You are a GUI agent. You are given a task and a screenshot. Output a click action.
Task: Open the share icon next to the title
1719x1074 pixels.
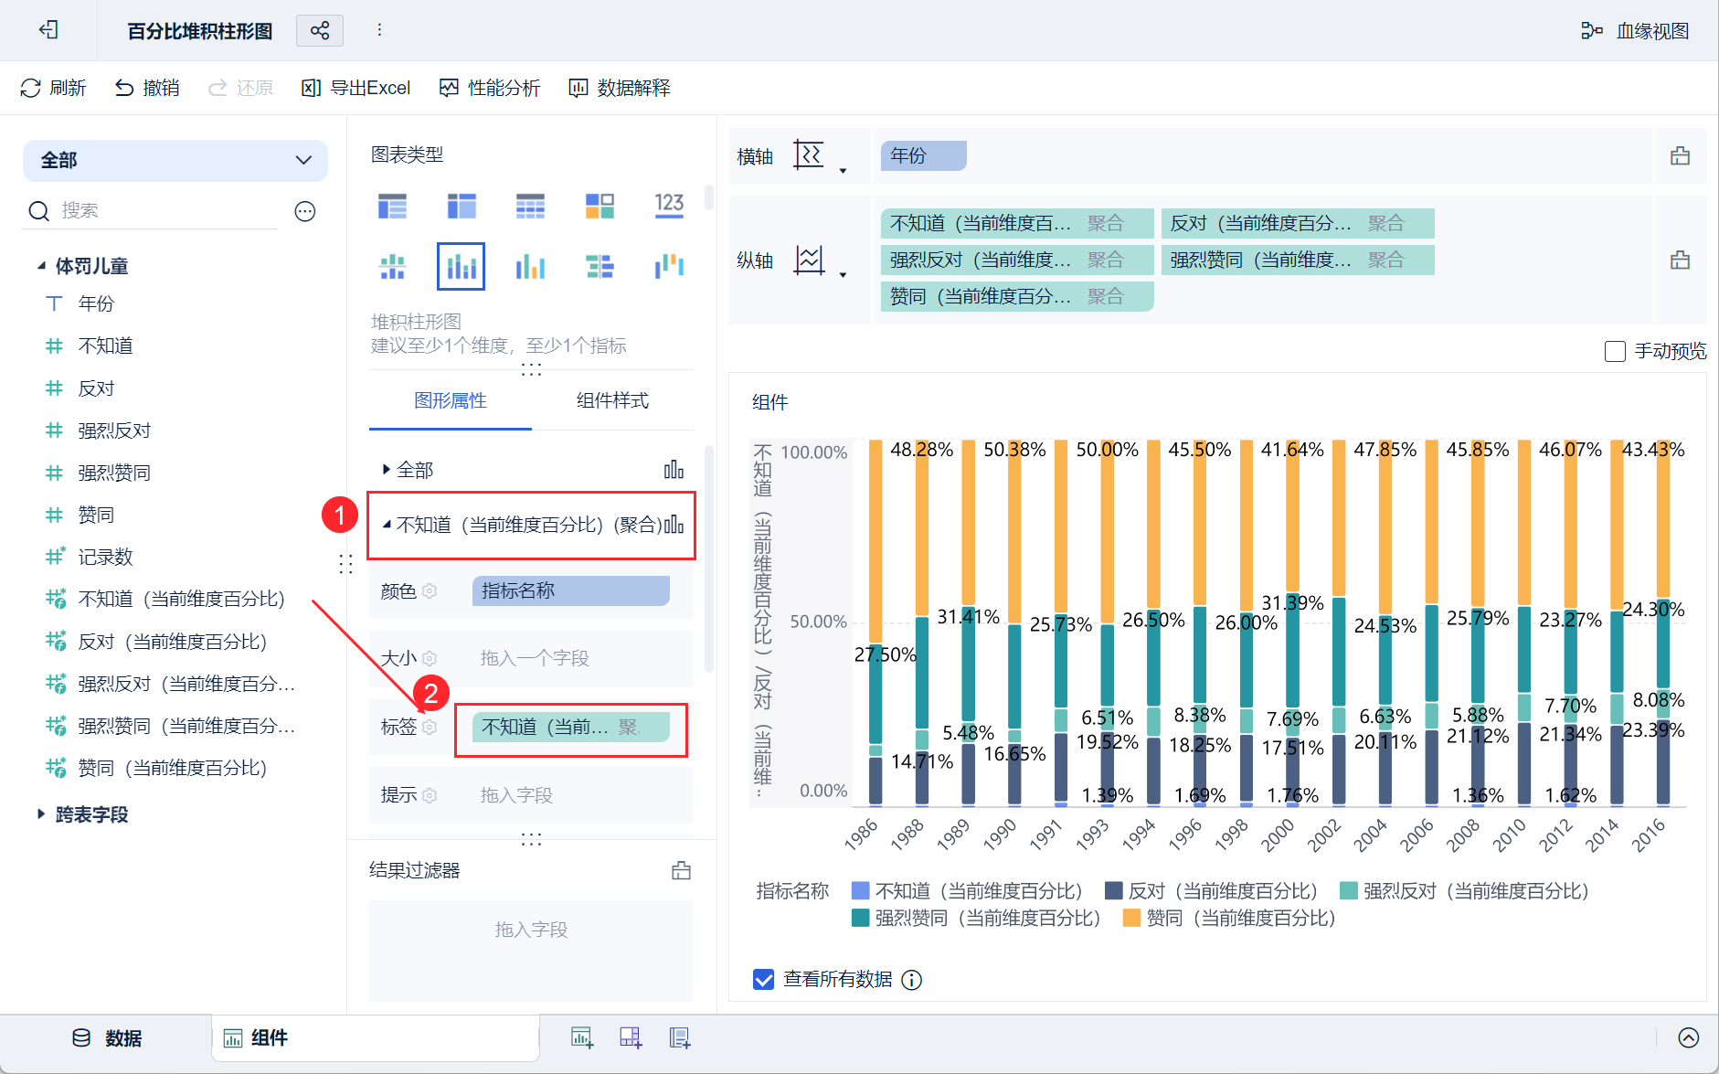point(320,30)
